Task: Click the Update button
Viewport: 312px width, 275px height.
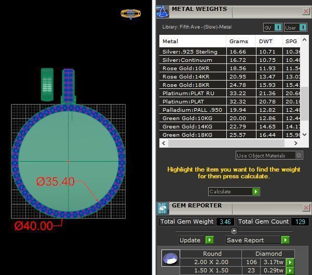Action: coord(196,240)
